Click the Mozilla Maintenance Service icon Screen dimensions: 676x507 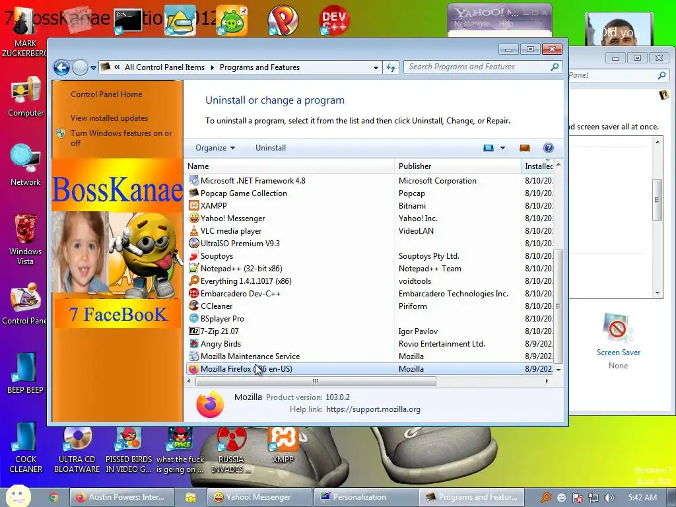194,356
